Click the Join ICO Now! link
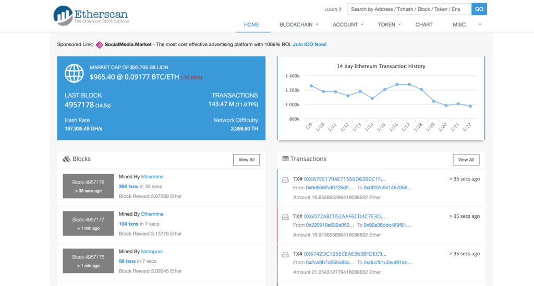 click(x=310, y=45)
